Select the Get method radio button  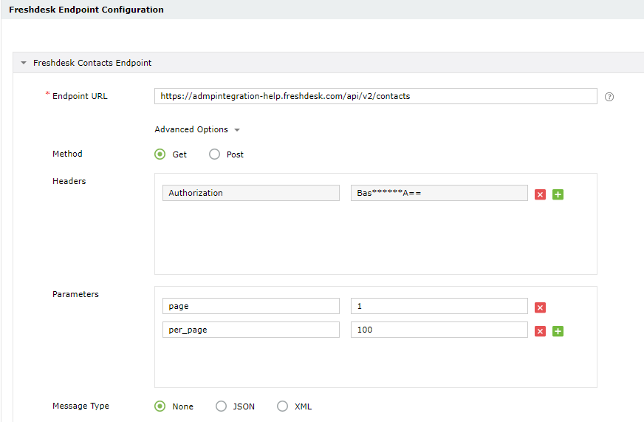(160, 154)
